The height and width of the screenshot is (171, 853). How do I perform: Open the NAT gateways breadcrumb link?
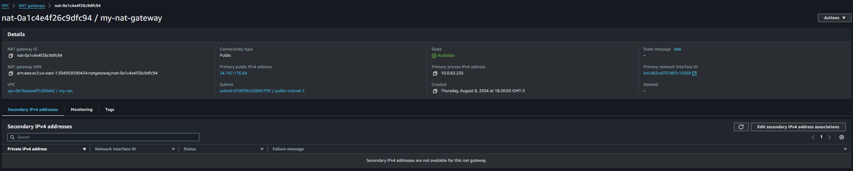click(x=32, y=6)
